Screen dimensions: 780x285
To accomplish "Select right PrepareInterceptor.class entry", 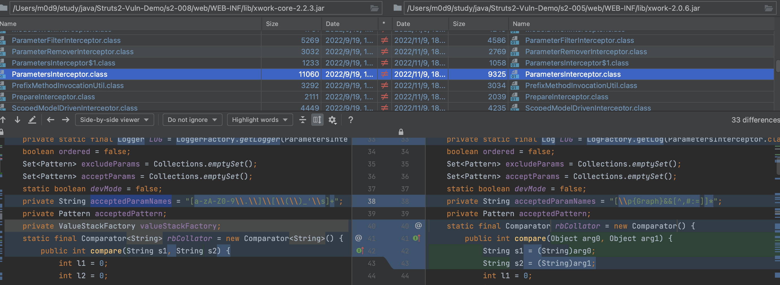I will click(x=567, y=97).
